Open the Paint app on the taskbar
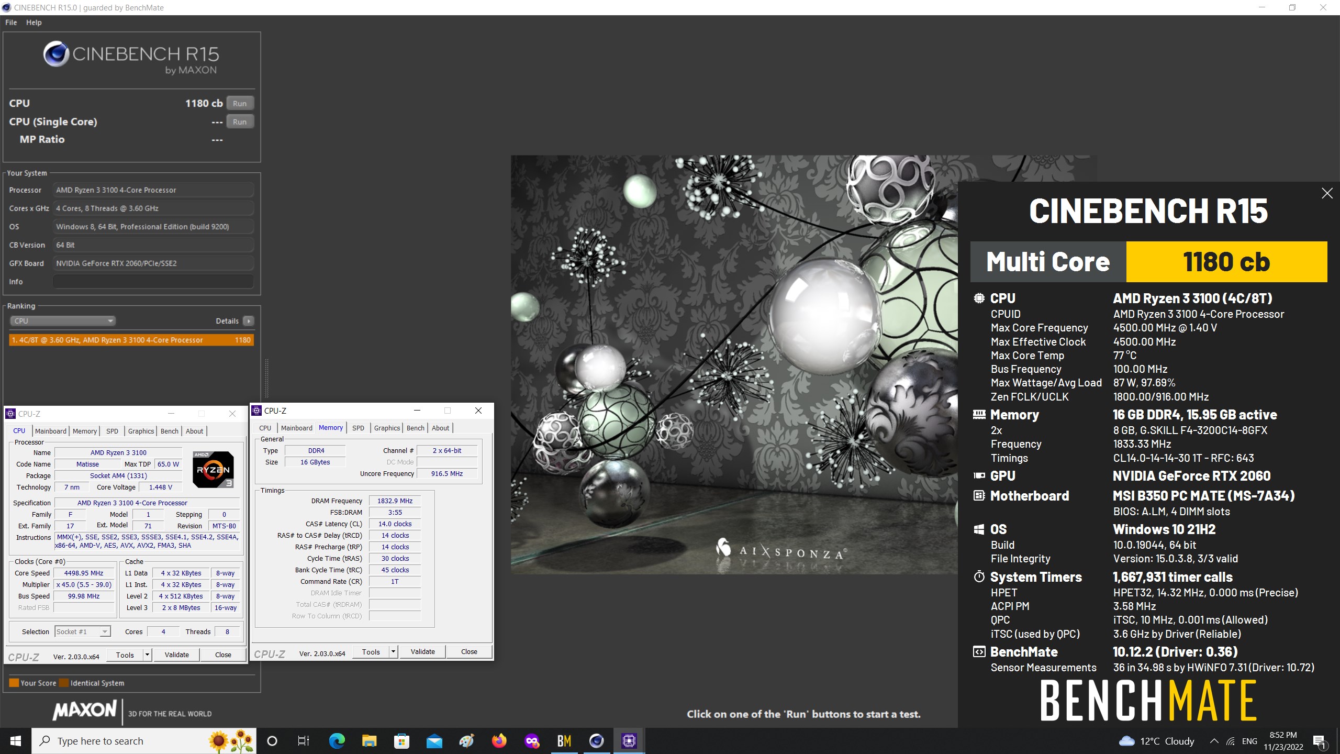Screen dimensions: 1340x754 (466, 741)
